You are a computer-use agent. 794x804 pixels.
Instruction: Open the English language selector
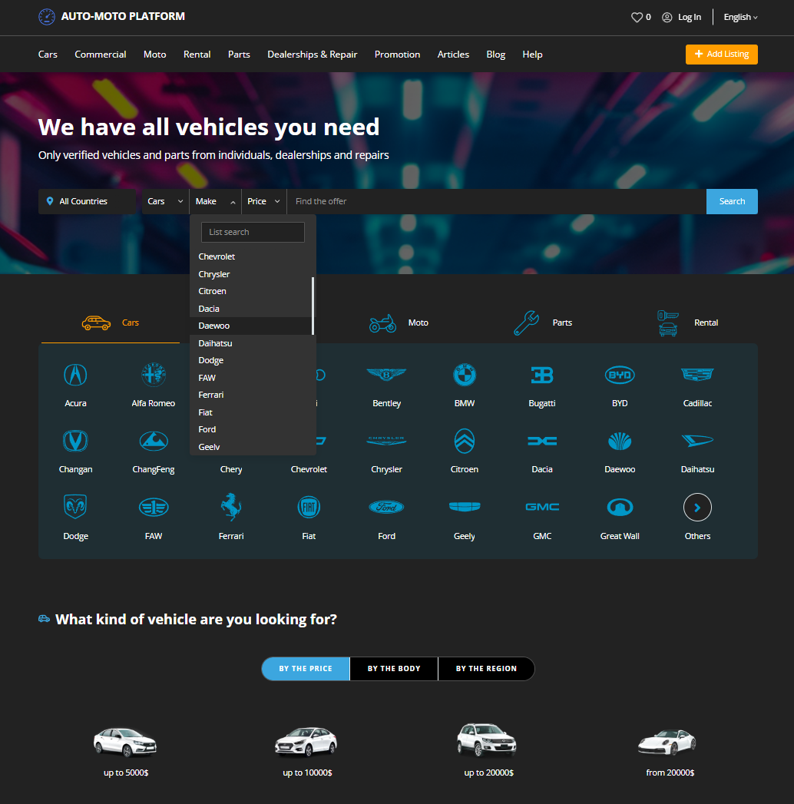(x=740, y=17)
